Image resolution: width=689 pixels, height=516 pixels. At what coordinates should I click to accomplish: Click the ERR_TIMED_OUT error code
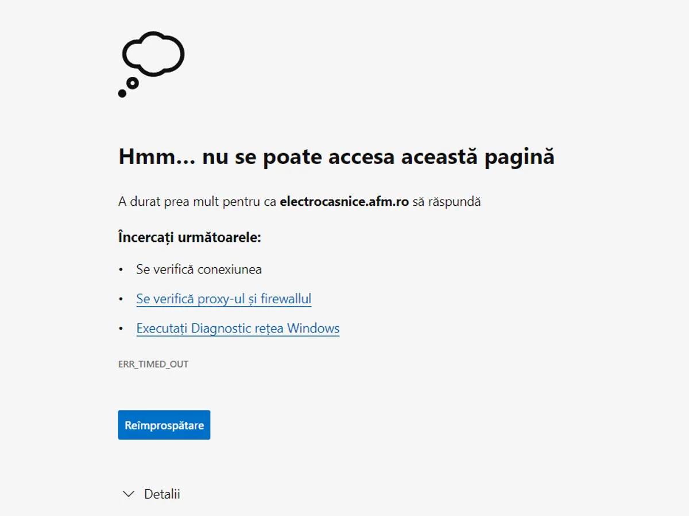point(153,364)
